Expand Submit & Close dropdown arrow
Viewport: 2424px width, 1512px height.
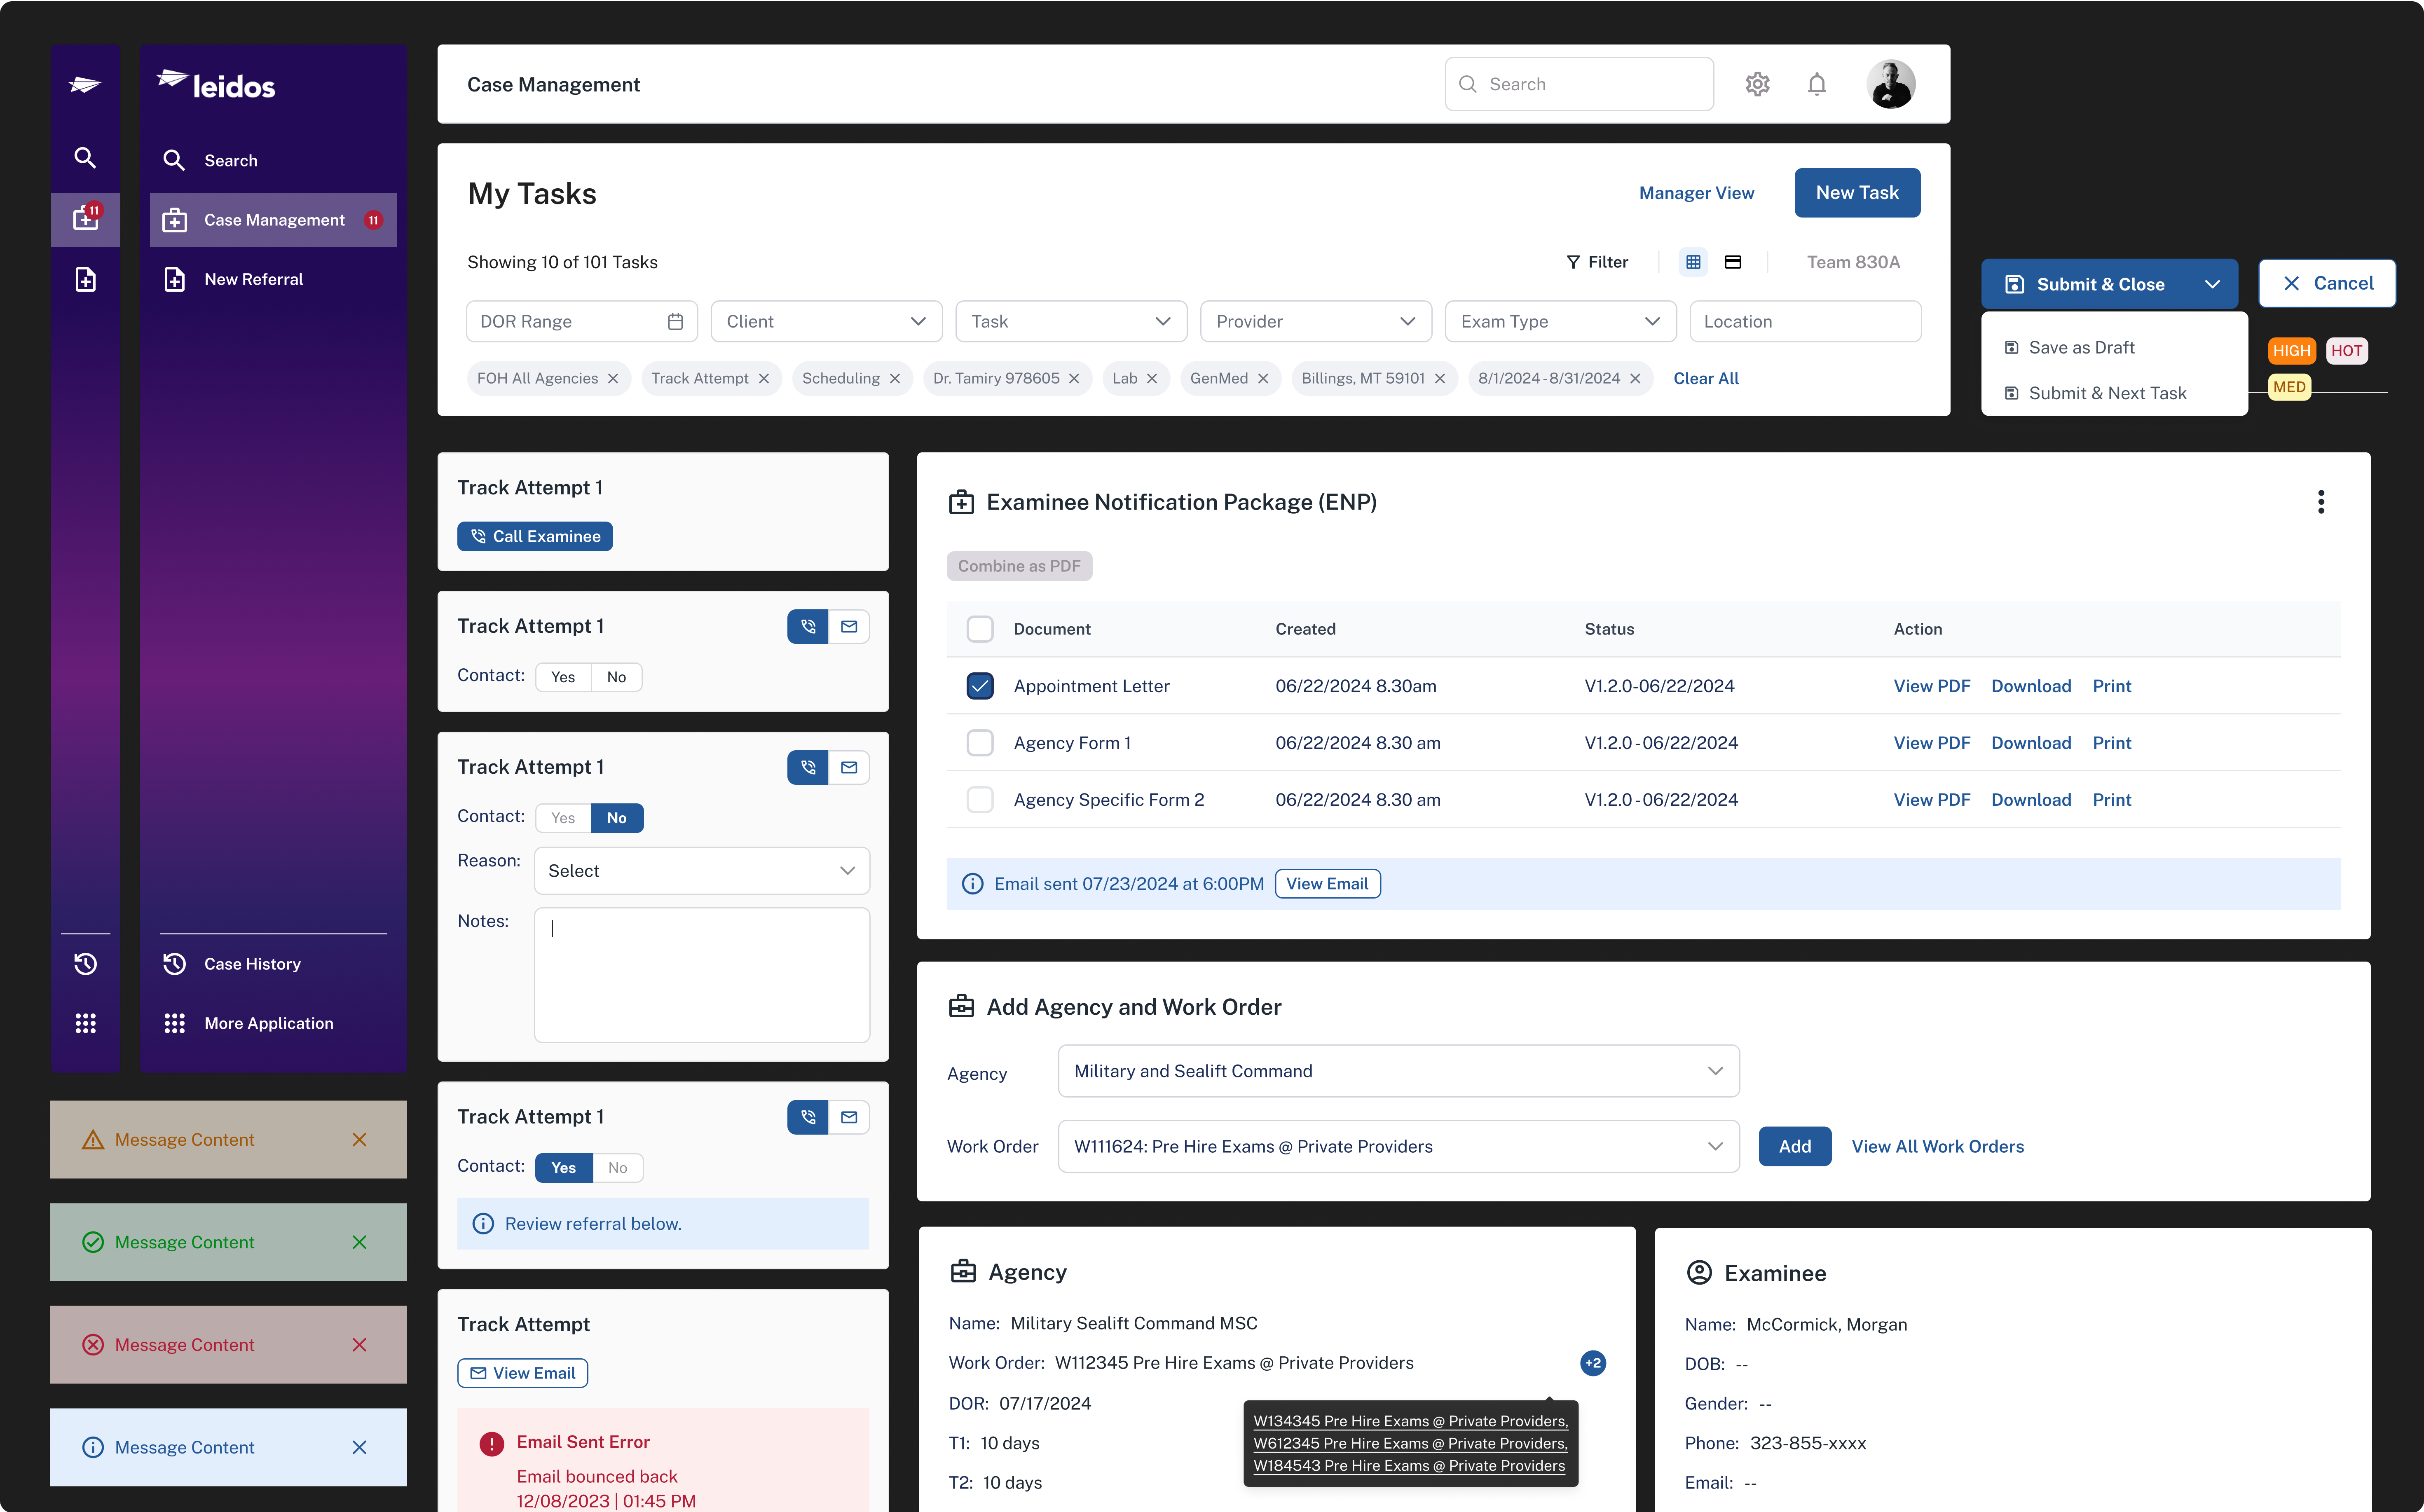coord(2212,284)
